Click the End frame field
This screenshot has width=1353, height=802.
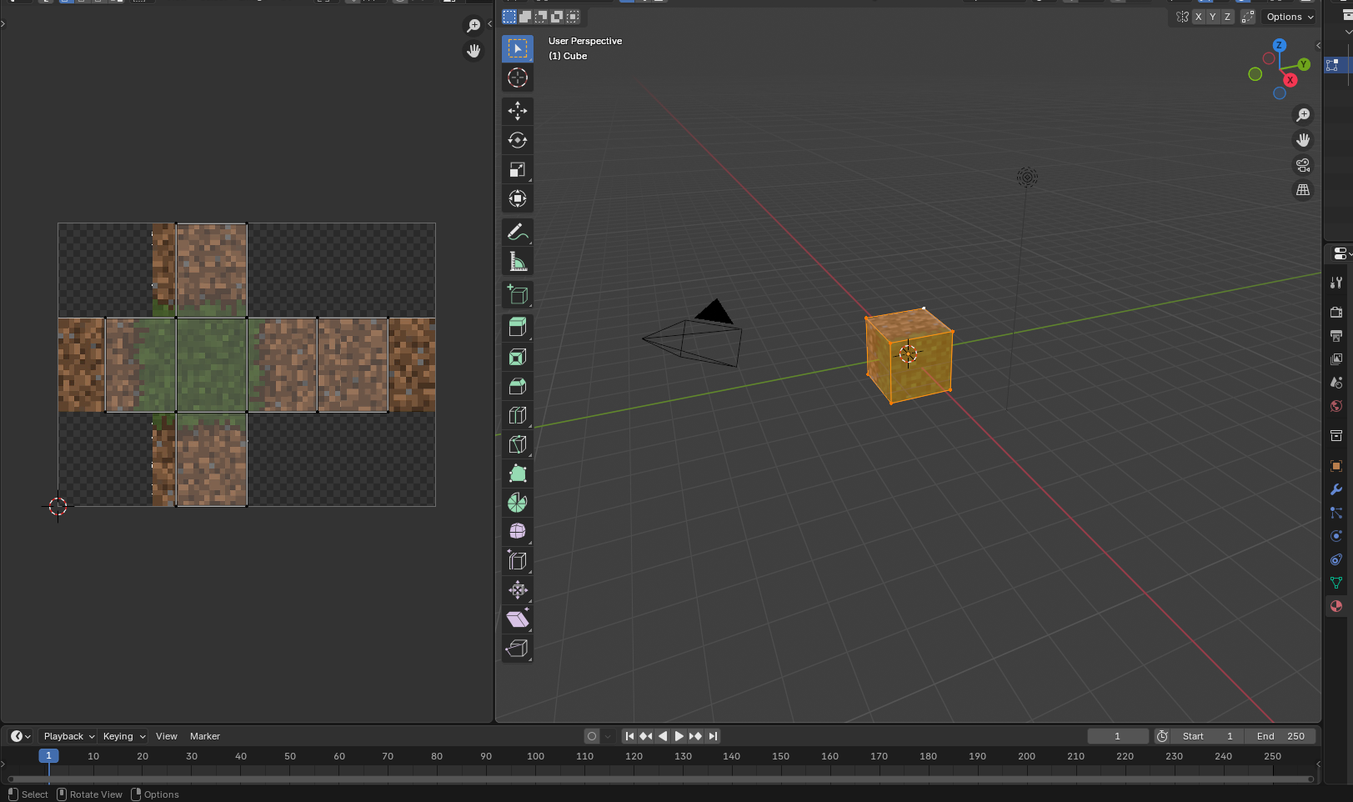pyautogui.click(x=1280, y=736)
